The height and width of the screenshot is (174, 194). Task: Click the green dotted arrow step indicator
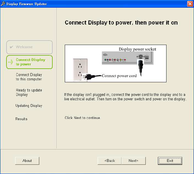click(x=11, y=62)
